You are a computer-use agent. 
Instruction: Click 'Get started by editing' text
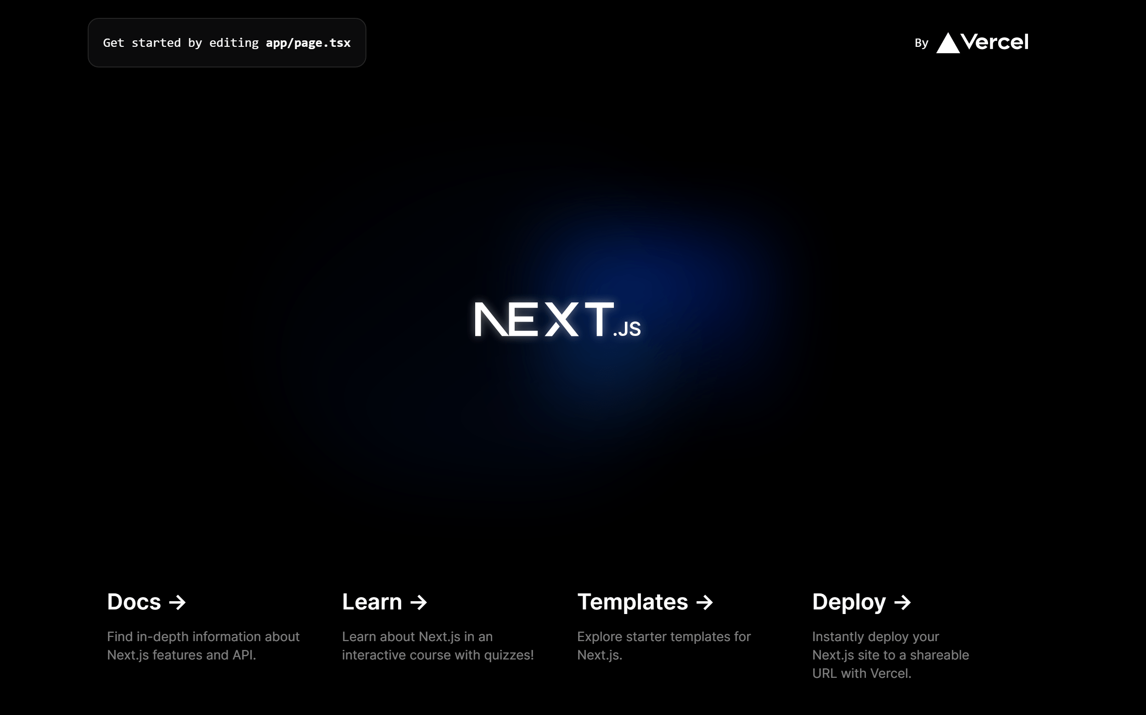pyautogui.click(x=181, y=43)
